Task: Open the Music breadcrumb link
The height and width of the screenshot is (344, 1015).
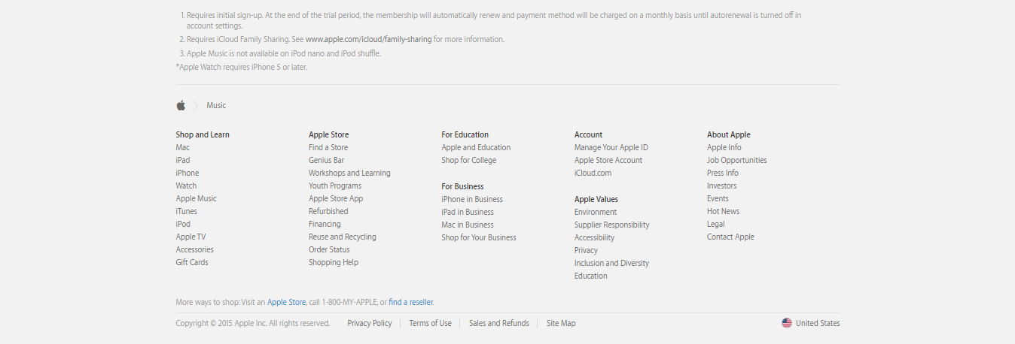Action: tap(216, 106)
